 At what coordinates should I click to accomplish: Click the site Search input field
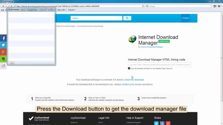(96, 18)
